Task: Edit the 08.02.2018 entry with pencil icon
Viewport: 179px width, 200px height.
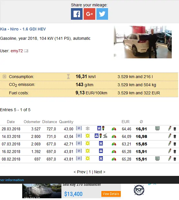Action: point(169,158)
